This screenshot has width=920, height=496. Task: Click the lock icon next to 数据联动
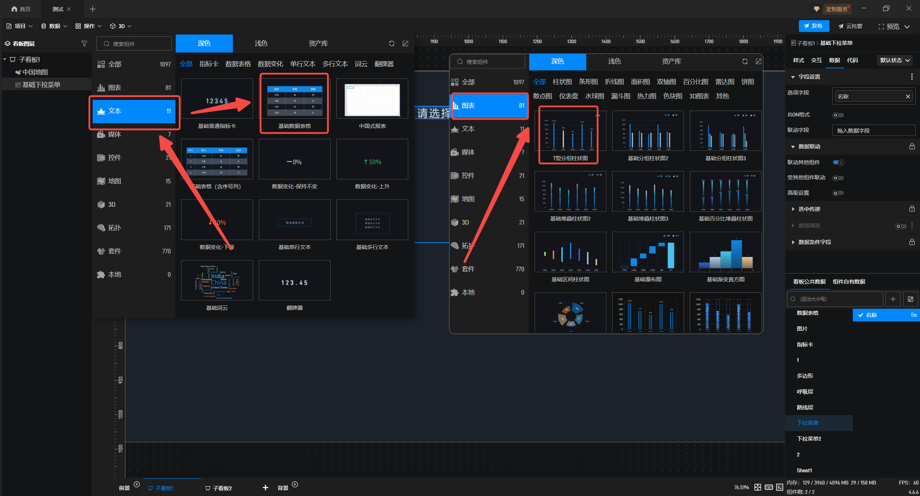tap(912, 146)
